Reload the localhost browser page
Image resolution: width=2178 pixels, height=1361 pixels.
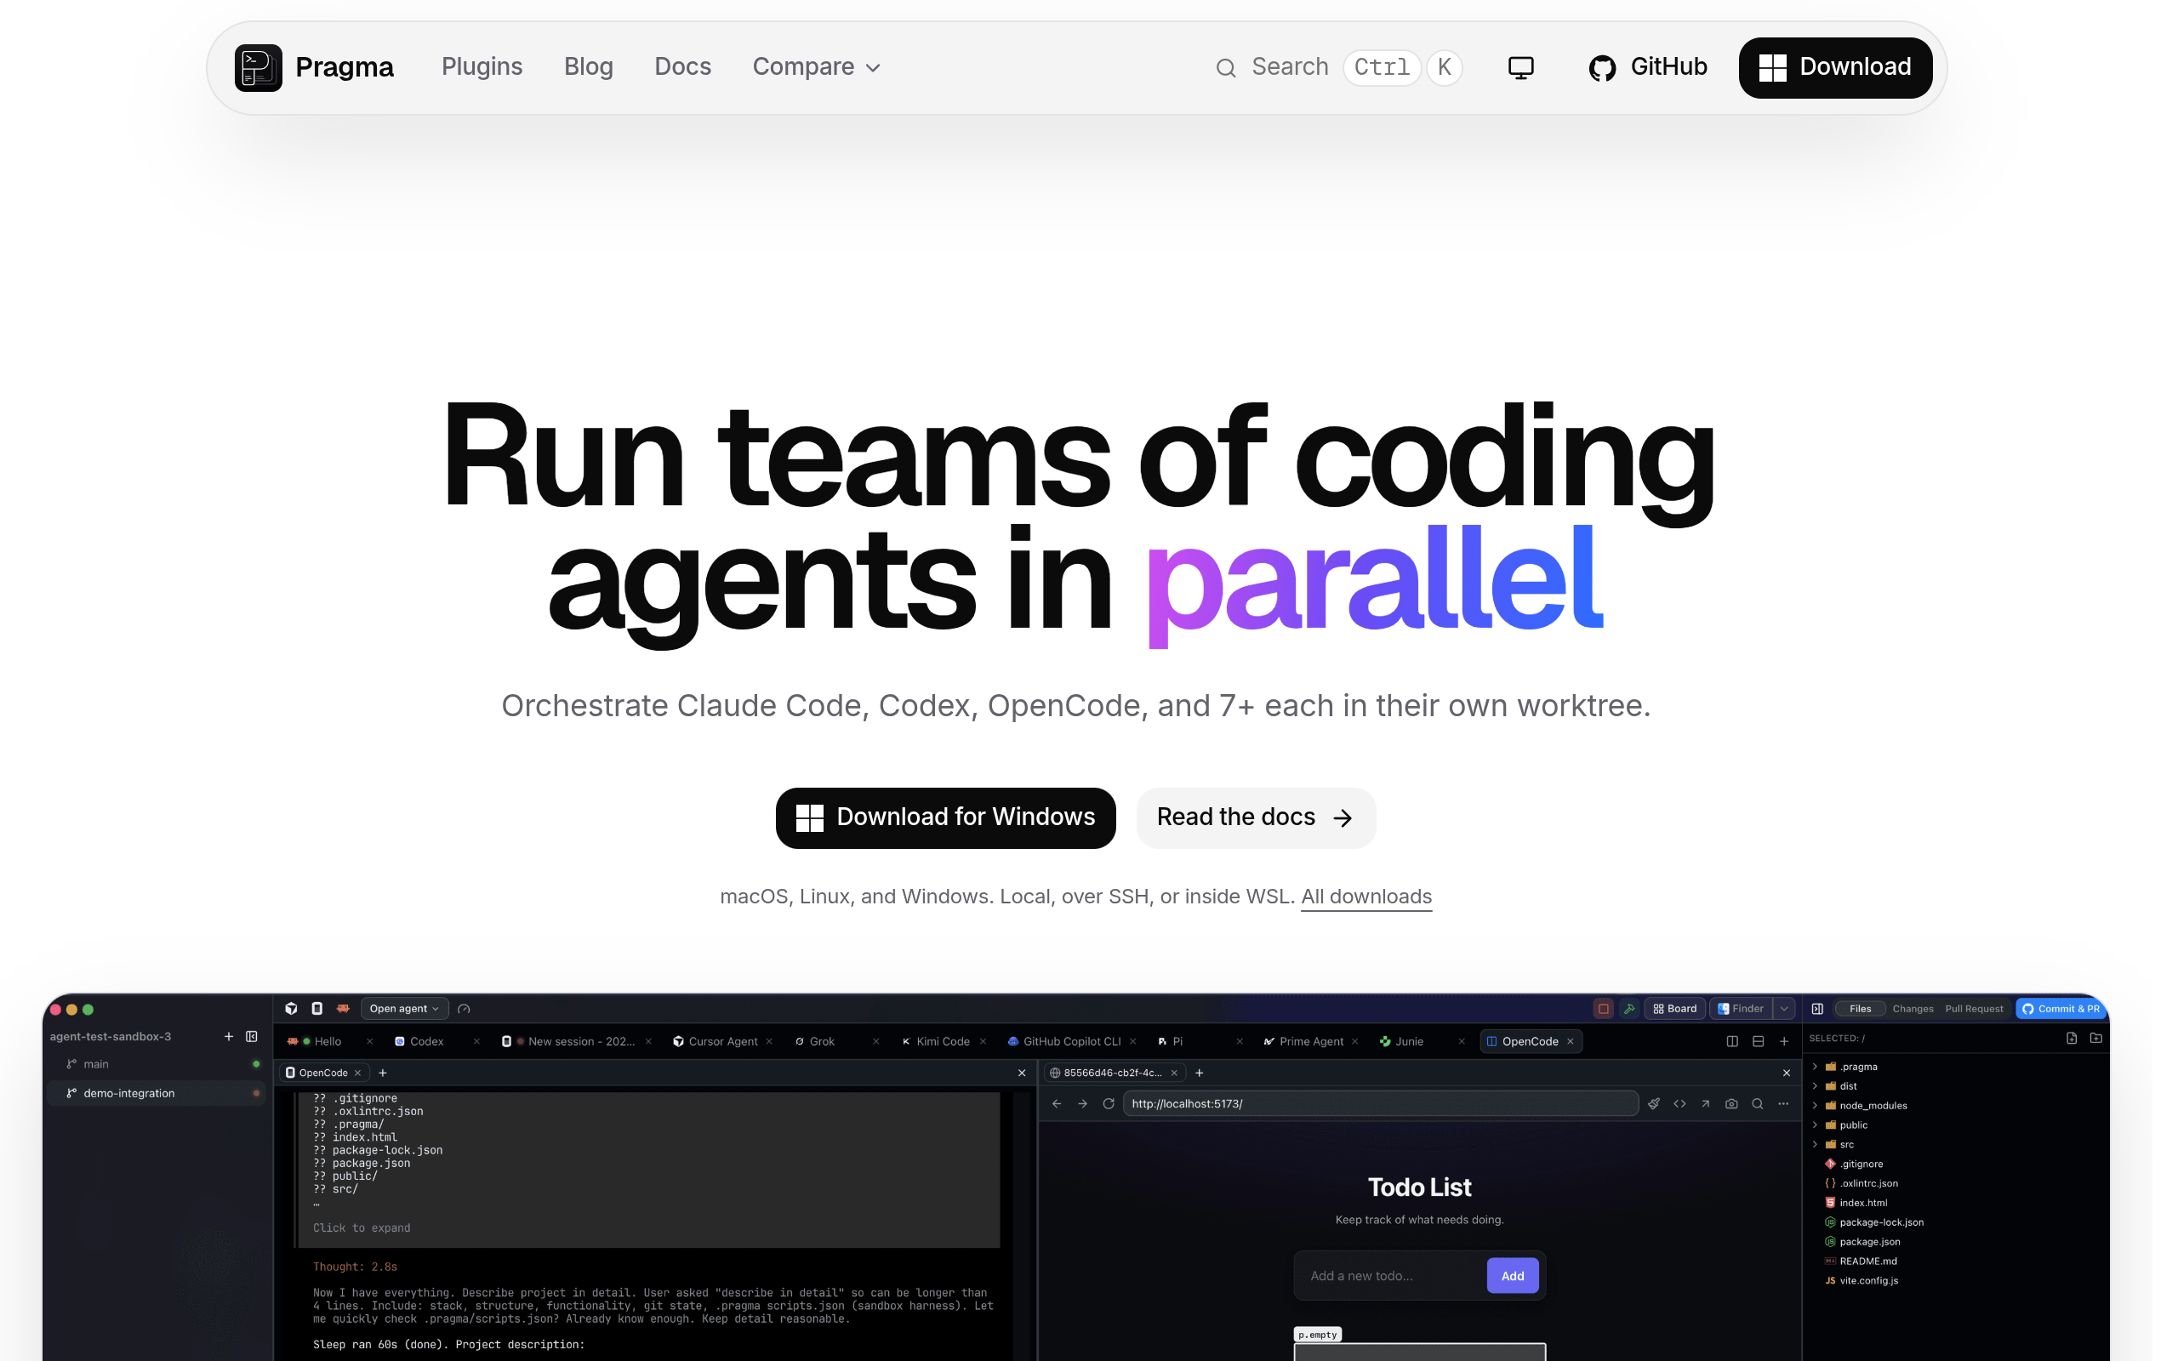[1109, 1103]
